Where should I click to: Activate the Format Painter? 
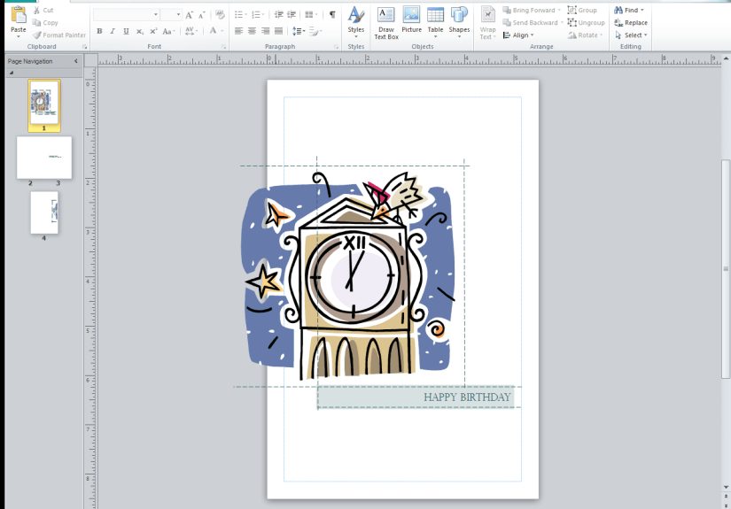[x=59, y=35]
